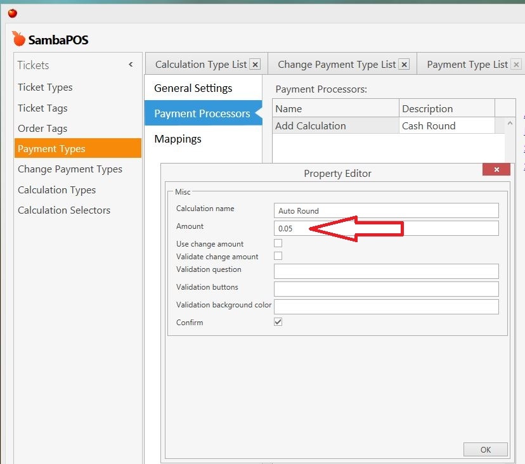
Task: Uncheck the Confirm checkbox
Action: [277, 322]
